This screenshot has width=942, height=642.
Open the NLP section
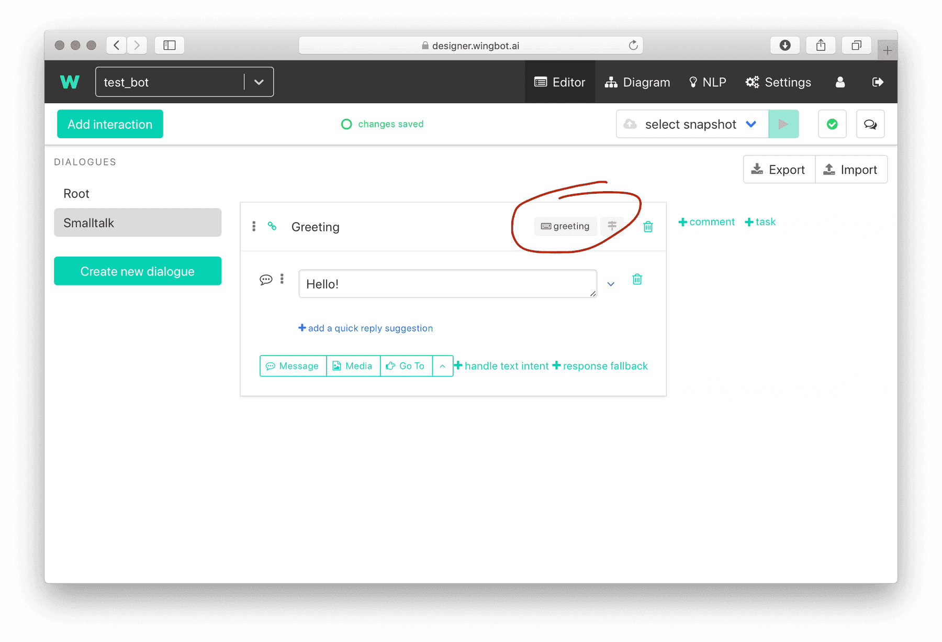[x=708, y=82]
